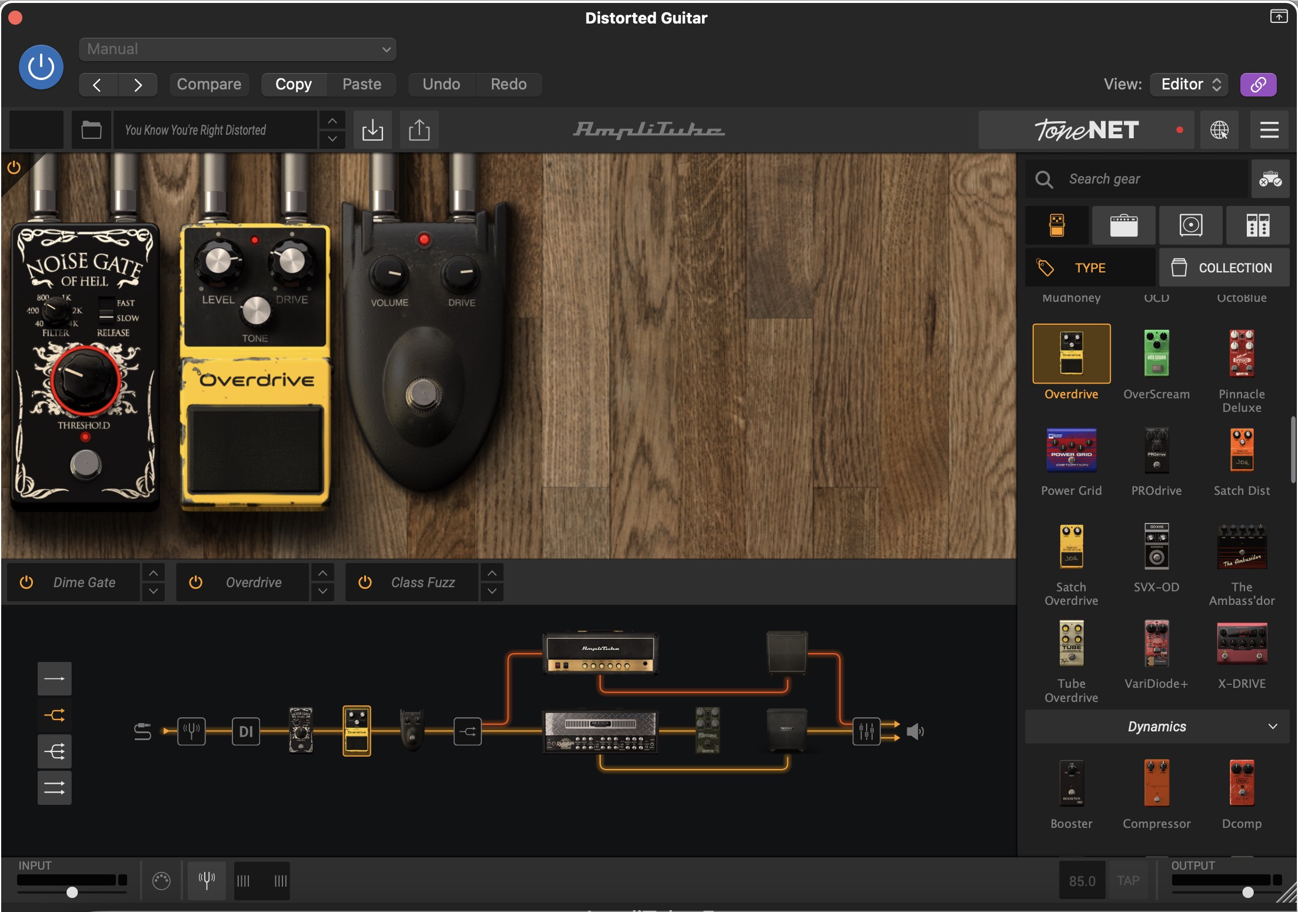Click the globe web icon
This screenshot has height=912, width=1298.
1219,130
